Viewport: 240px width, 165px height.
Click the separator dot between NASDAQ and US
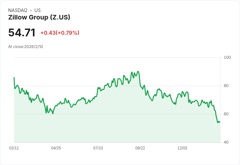tap(31, 10)
